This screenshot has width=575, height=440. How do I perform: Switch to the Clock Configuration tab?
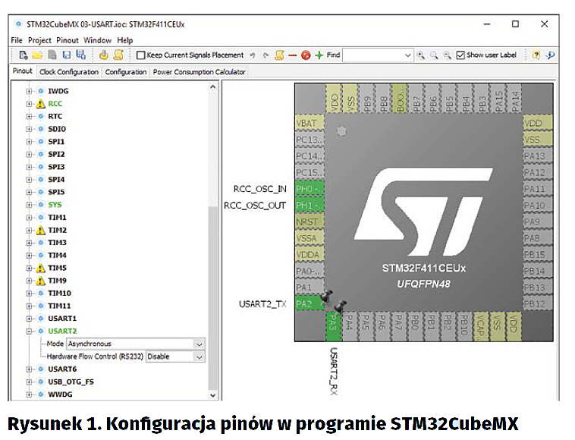coord(69,72)
